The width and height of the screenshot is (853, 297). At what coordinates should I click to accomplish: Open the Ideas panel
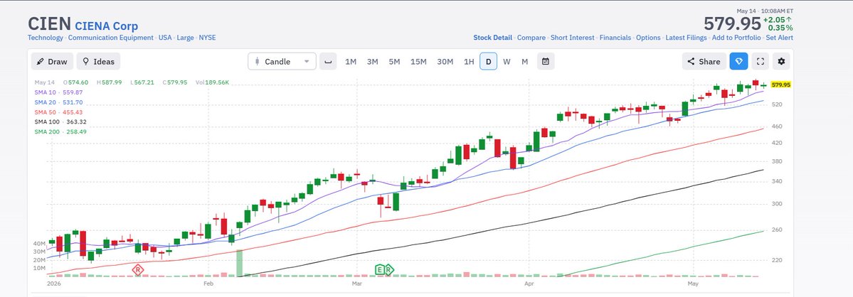(x=98, y=61)
